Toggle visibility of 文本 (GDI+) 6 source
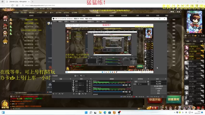 pyautogui.click(x=87, y=85)
